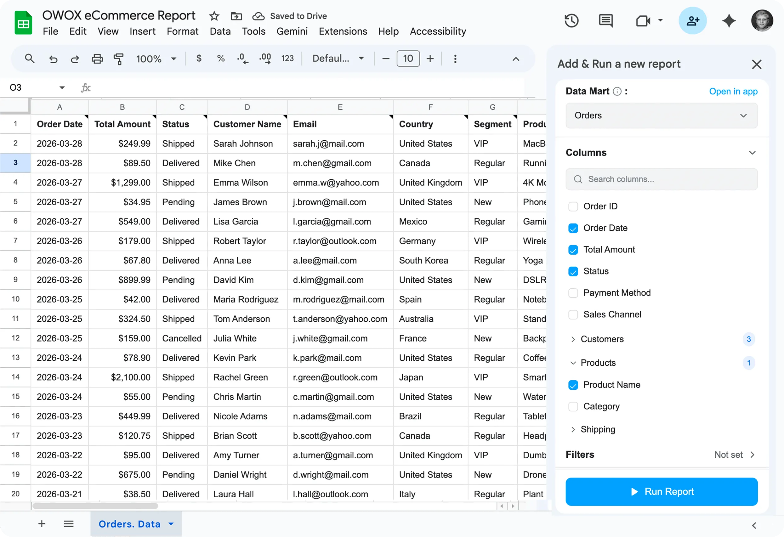This screenshot has width=784, height=537.
Task: Expand the Customers column group
Action: click(x=573, y=339)
